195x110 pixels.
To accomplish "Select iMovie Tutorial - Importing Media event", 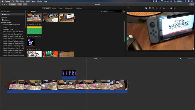I will click(13, 46).
